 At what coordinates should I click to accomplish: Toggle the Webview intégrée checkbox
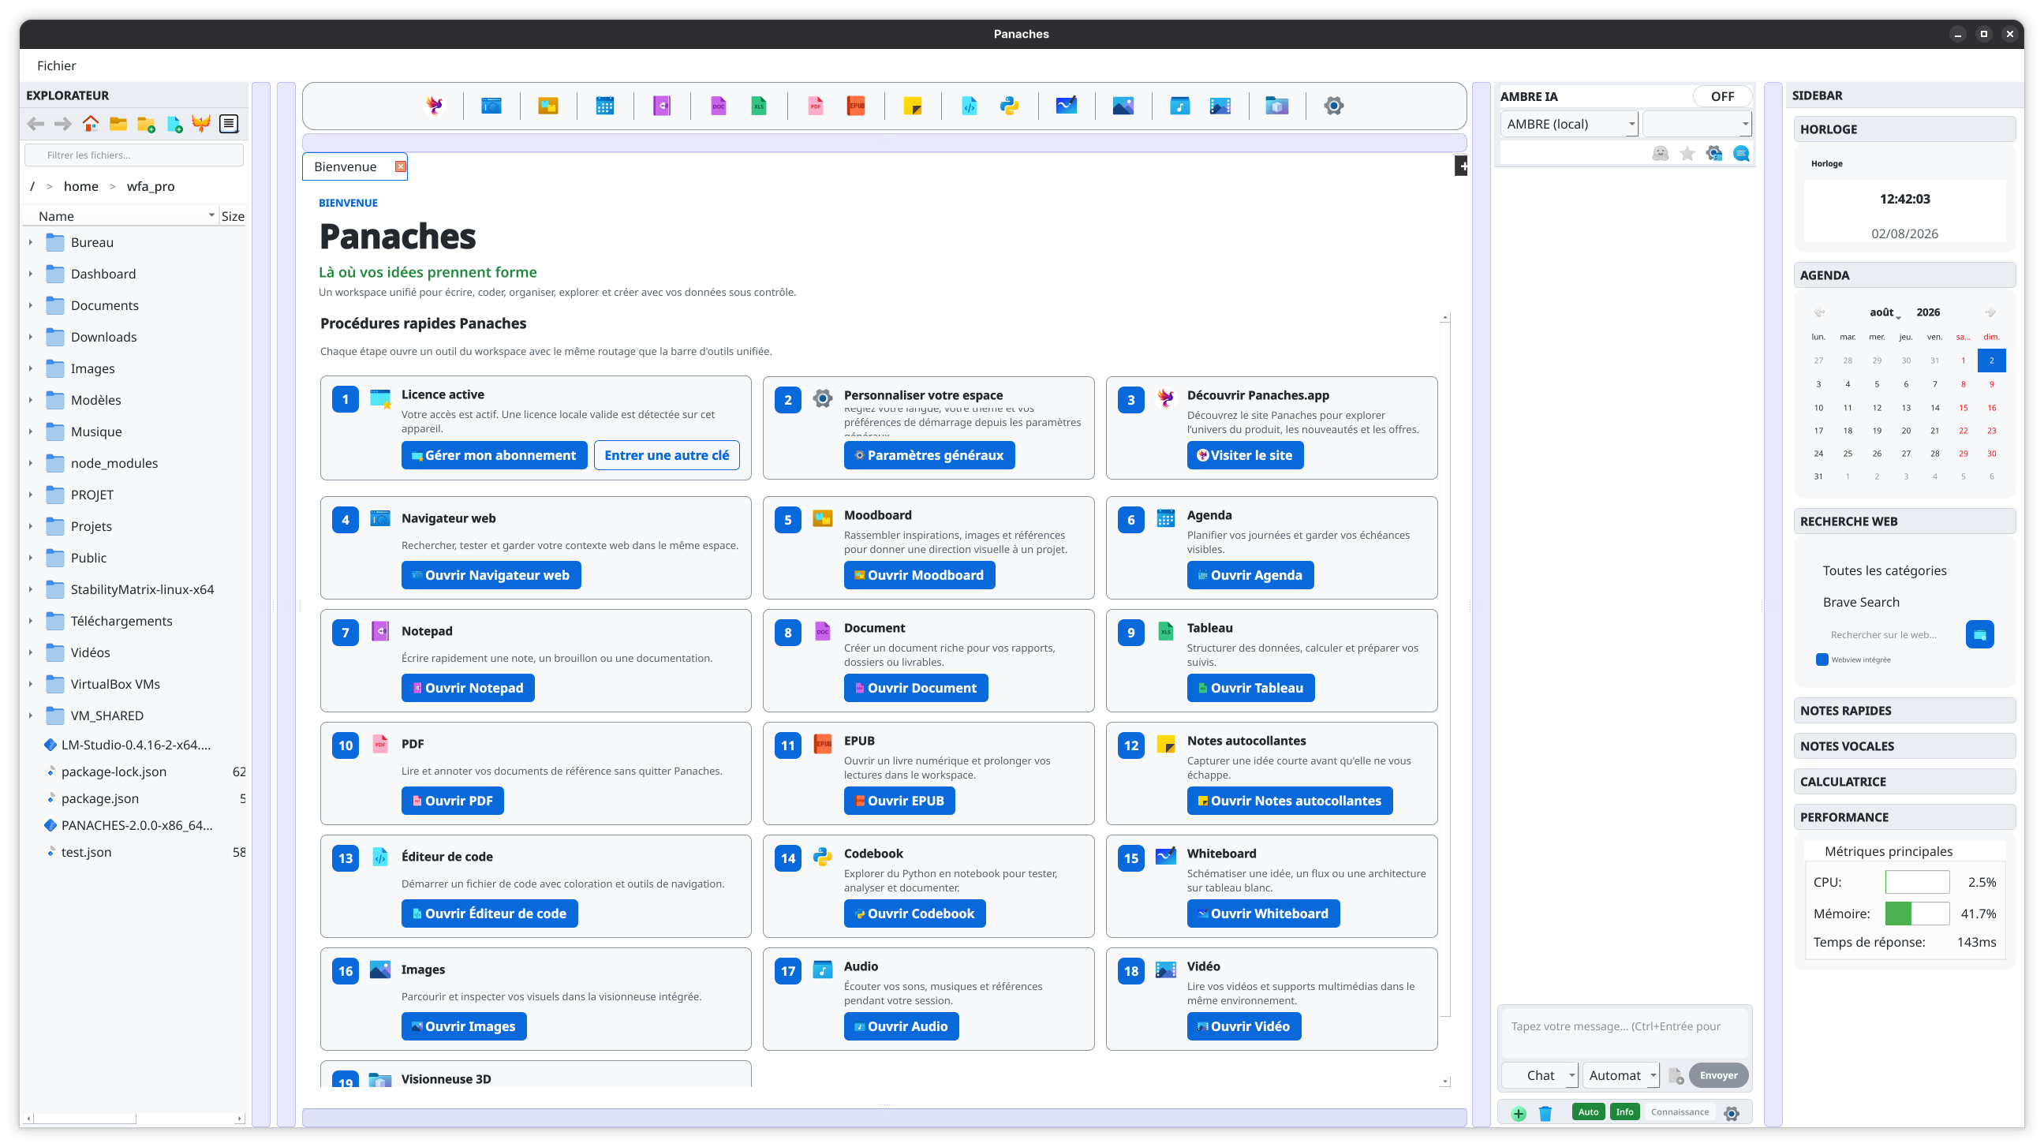1822,659
